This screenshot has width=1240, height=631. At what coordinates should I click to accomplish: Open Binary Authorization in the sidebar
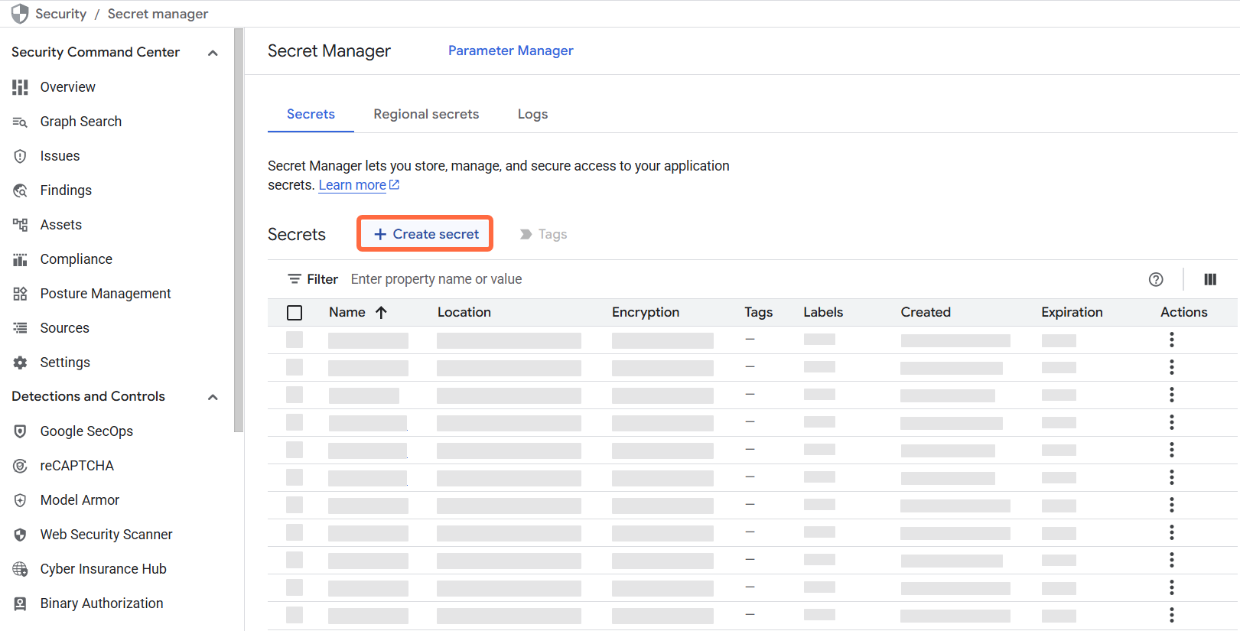[x=102, y=603]
